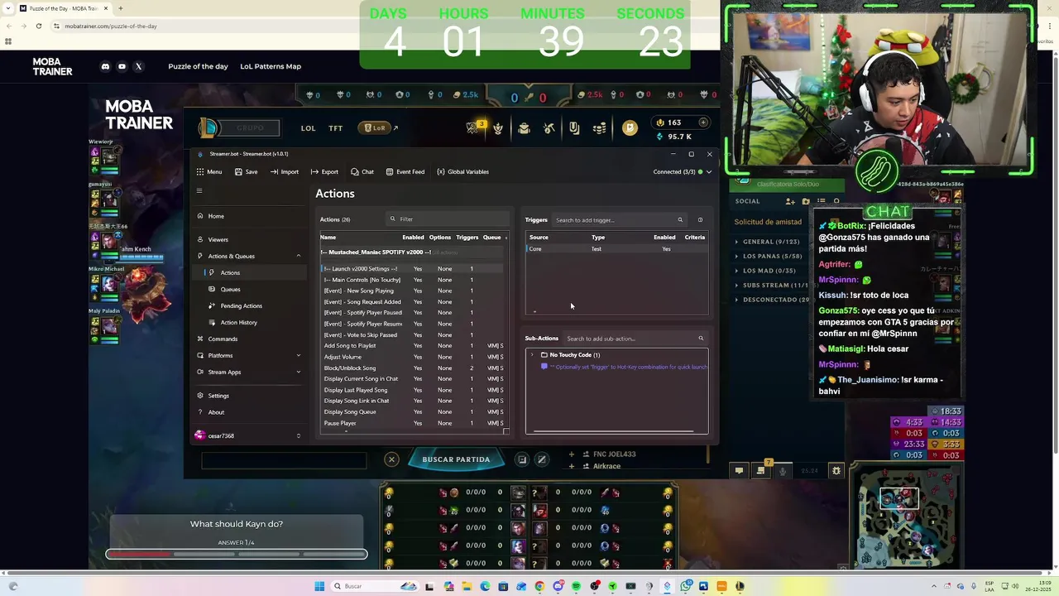This screenshot has width=1059, height=596.
Task: Open the Windows Start button
Action: [x=319, y=586]
